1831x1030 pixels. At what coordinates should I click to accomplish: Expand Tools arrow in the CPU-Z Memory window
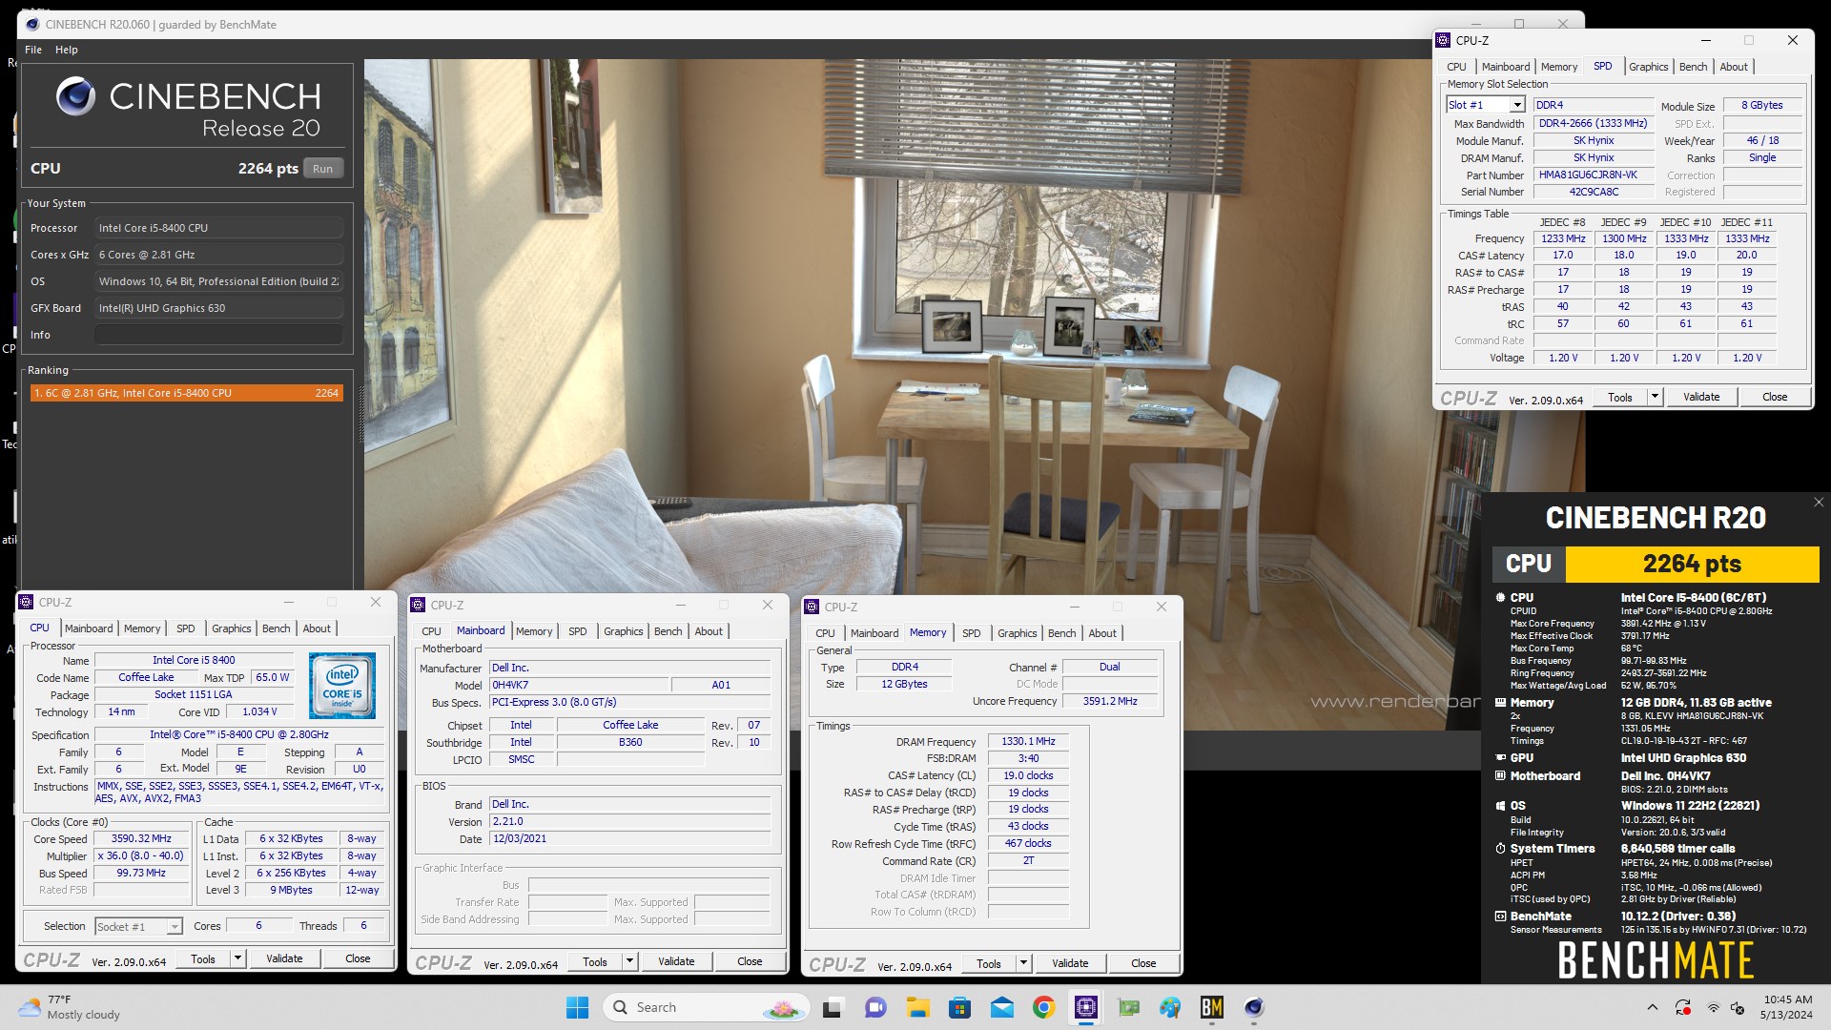click(x=1023, y=963)
